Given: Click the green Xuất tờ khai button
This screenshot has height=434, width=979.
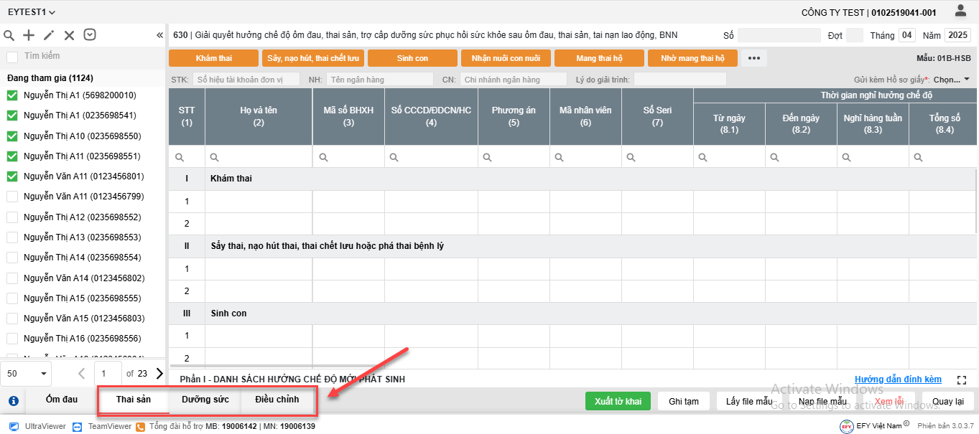Looking at the screenshot, I should 618,401.
